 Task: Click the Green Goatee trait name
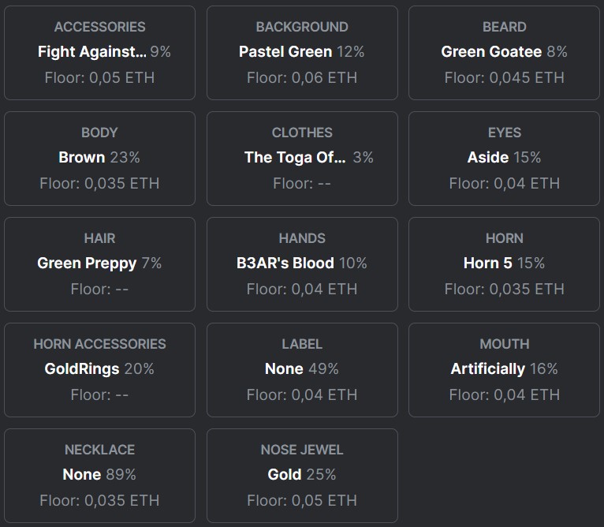point(491,51)
